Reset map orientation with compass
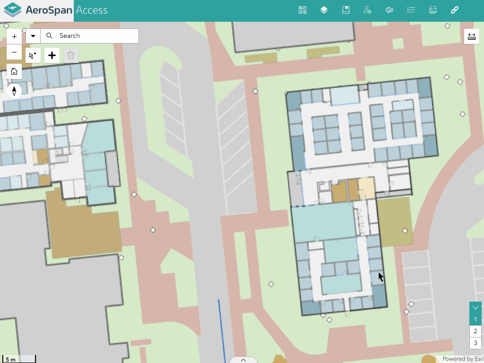The width and height of the screenshot is (484, 363). pyautogui.click(x=14, y=91)
